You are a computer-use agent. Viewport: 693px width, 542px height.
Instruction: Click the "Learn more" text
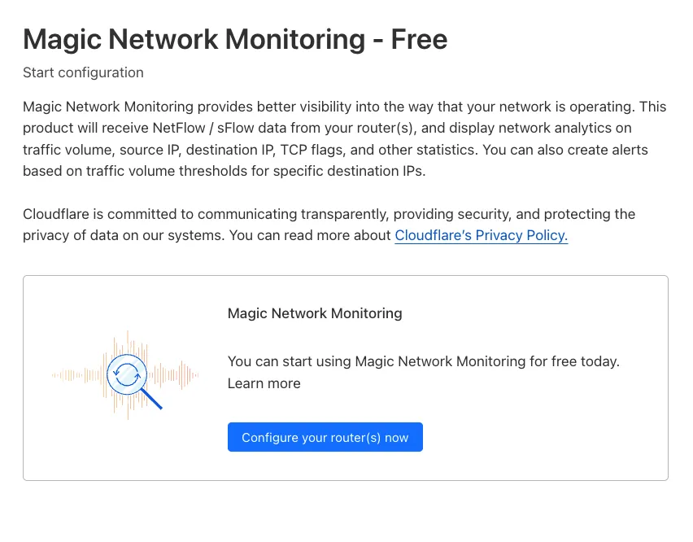pos(264,382)
